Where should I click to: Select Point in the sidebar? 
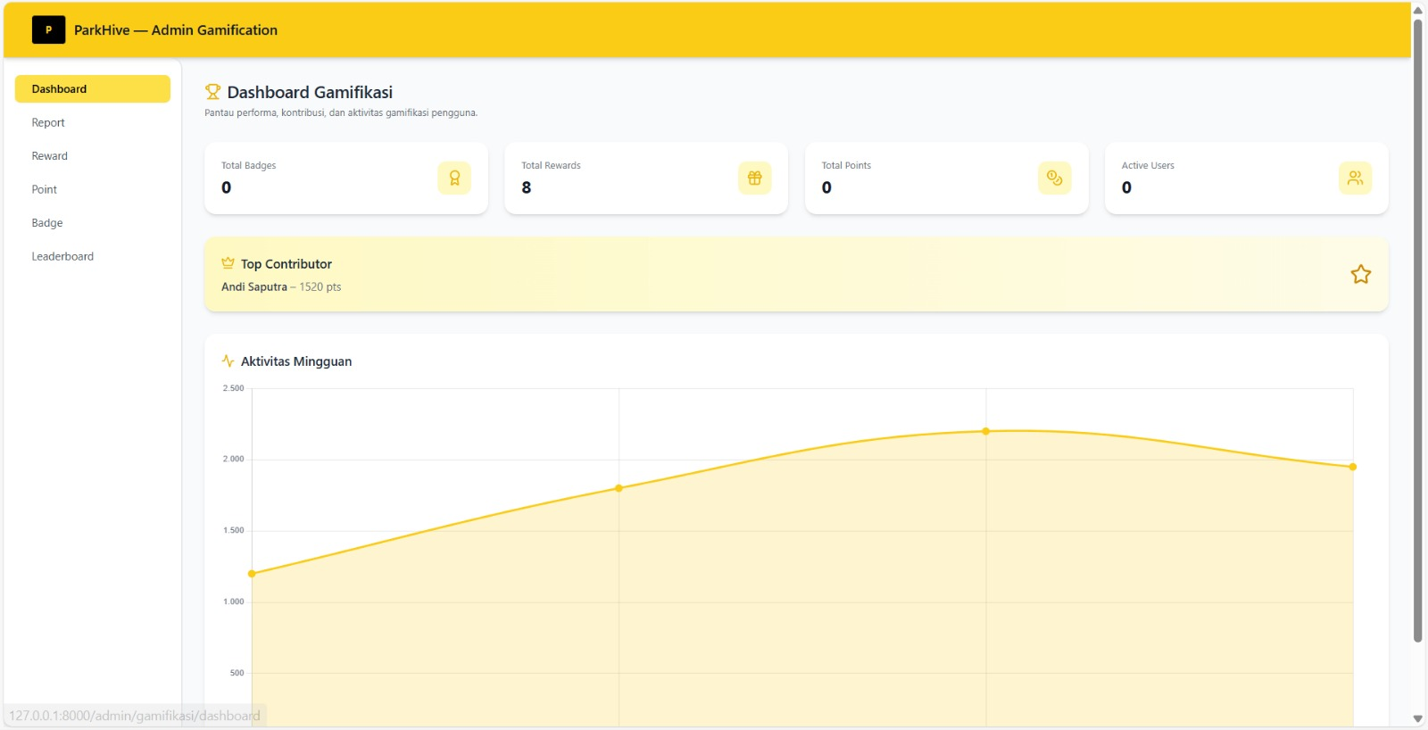tap(93, 189)
